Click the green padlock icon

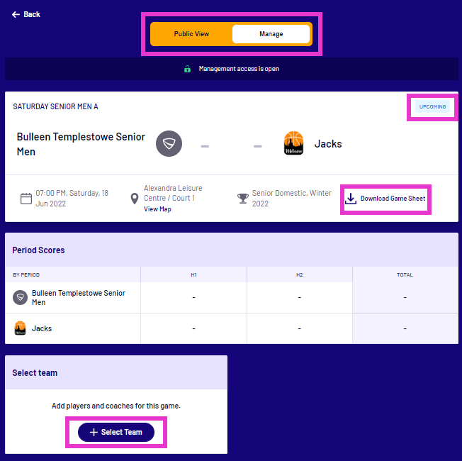click(x=187, y=69)
